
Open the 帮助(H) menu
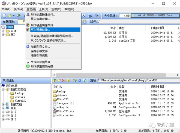click(69, 9)
